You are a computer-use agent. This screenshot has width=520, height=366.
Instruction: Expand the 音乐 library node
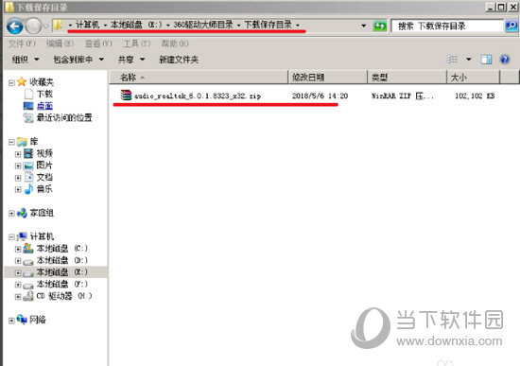[18, 190]
